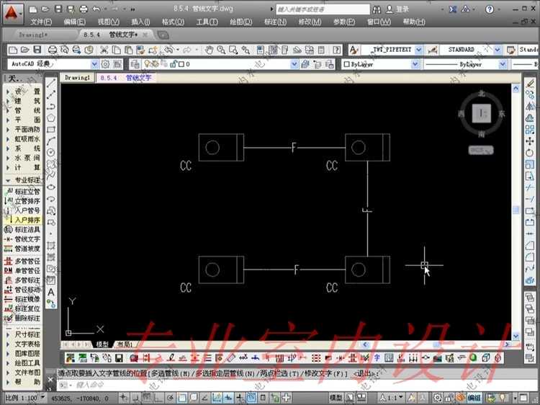Toggle Ortho Mode in status bar
This screenshot has height=405, width=540.
tap(159, 397)
